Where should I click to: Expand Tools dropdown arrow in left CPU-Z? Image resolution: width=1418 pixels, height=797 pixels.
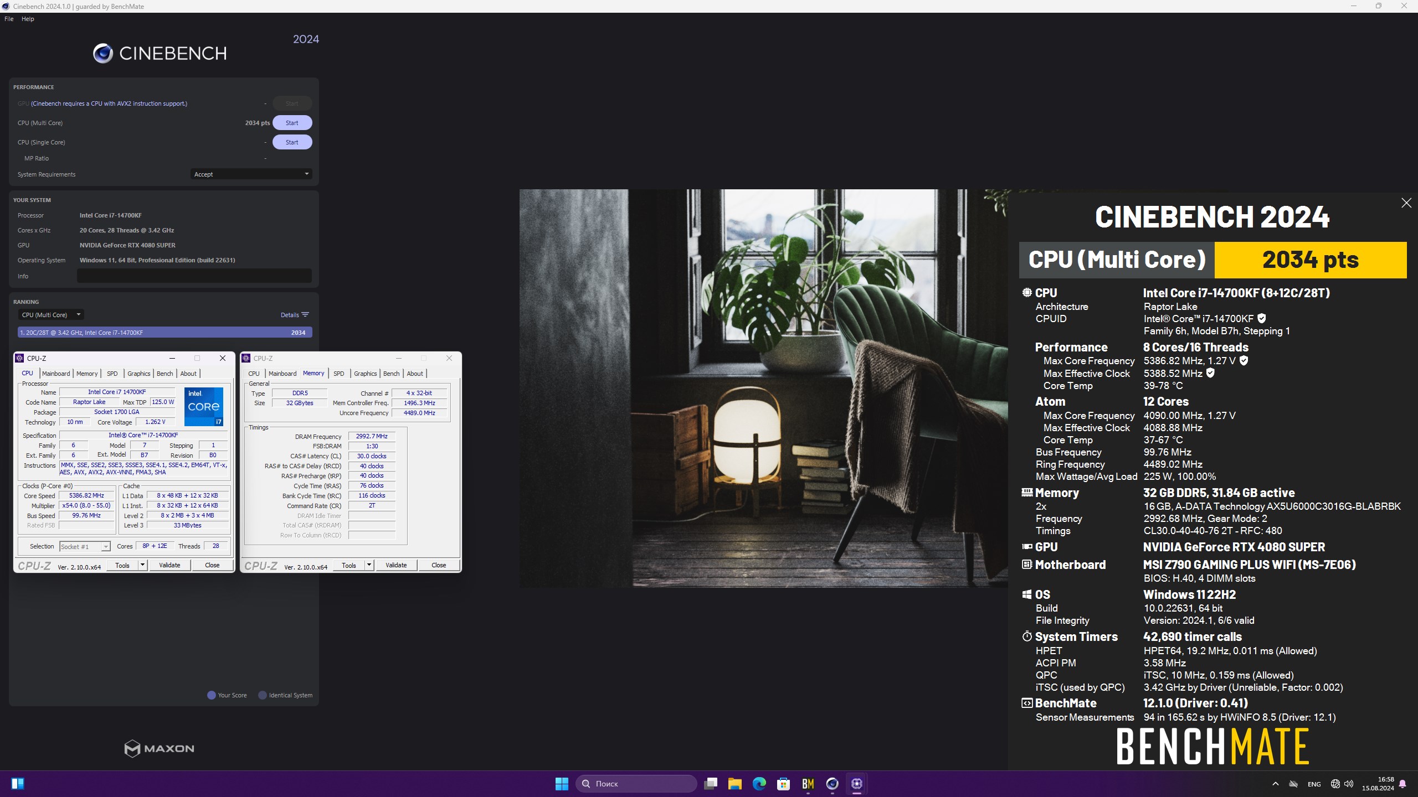pyautogui.click(x=142, y=565)
